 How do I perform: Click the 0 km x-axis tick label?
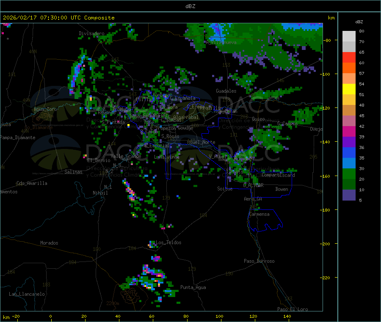coord(50,316)
